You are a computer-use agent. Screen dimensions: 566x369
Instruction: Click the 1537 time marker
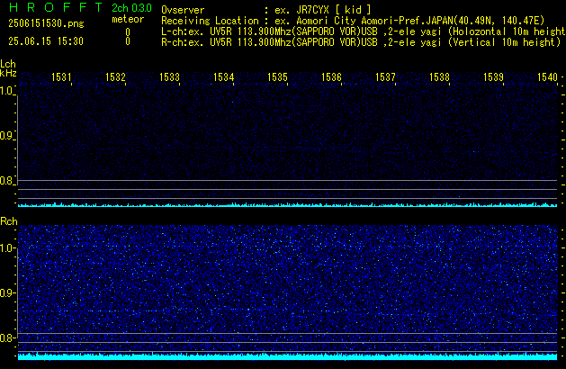tap(385, 77)
